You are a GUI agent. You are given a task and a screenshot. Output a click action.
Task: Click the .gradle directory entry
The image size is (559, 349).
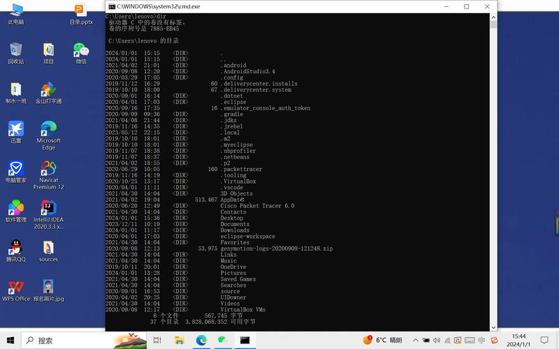pos(232,114)
